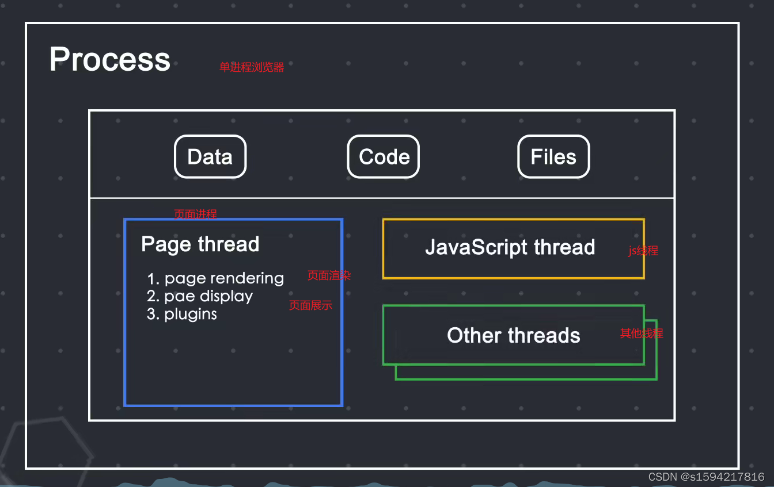Click the red "其他线程" annotation
Viewport: 774px width, 487px height.
(x=642, y=333)
